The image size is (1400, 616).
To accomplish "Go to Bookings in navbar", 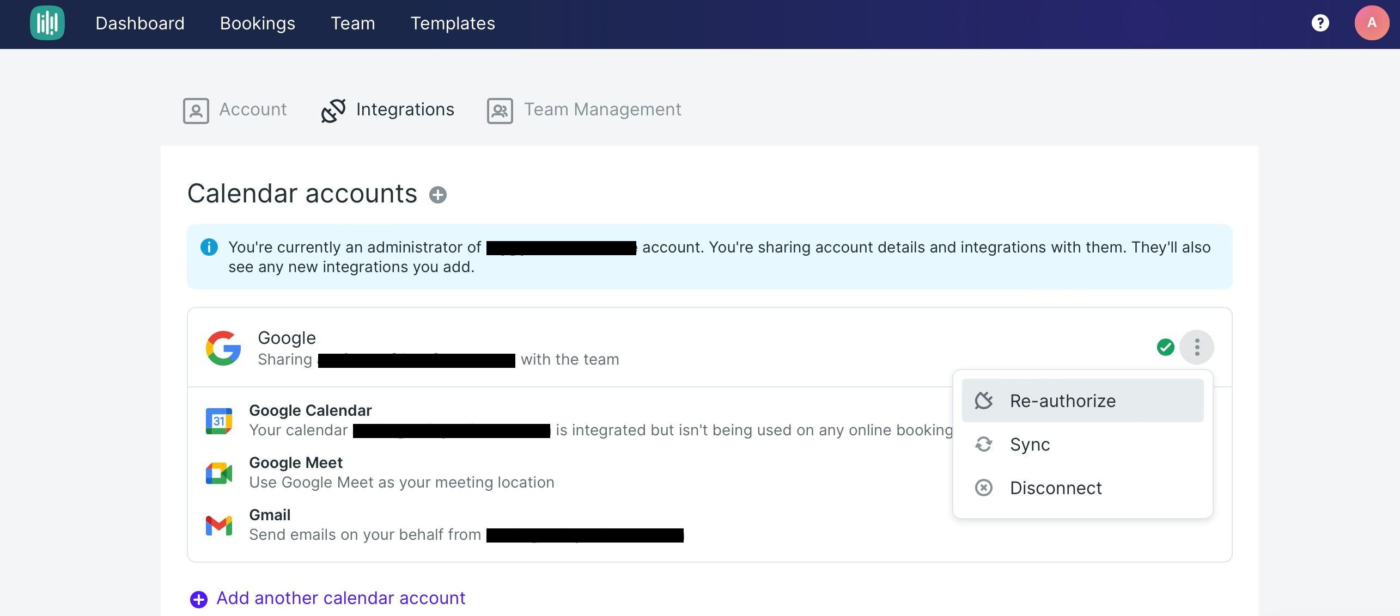I will pyautogui.click(x=258, y=23).
